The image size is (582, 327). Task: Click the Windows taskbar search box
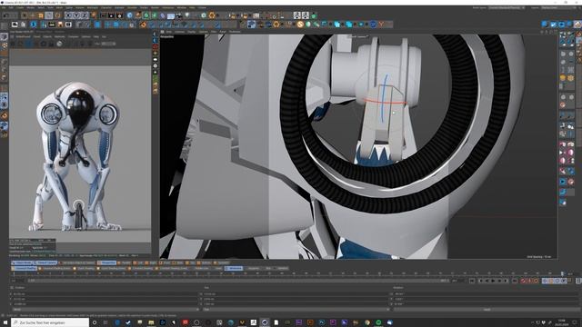tap(50, 322)
